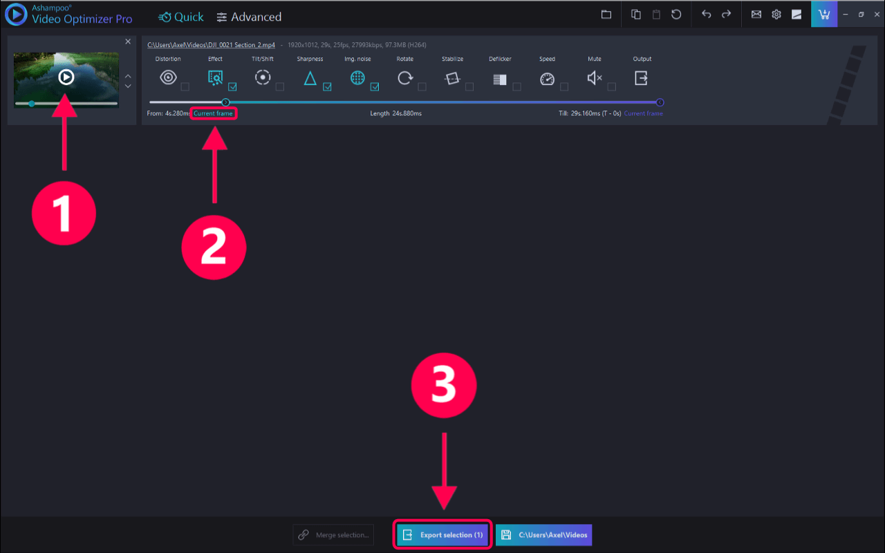Switch to the Advanced mode tab
885x553 pixels.
249,17
